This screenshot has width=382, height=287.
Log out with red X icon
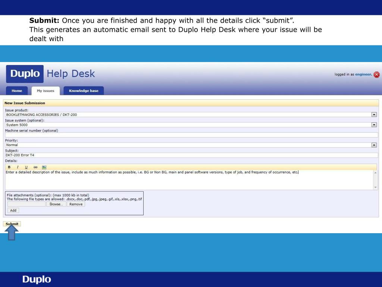377,74
